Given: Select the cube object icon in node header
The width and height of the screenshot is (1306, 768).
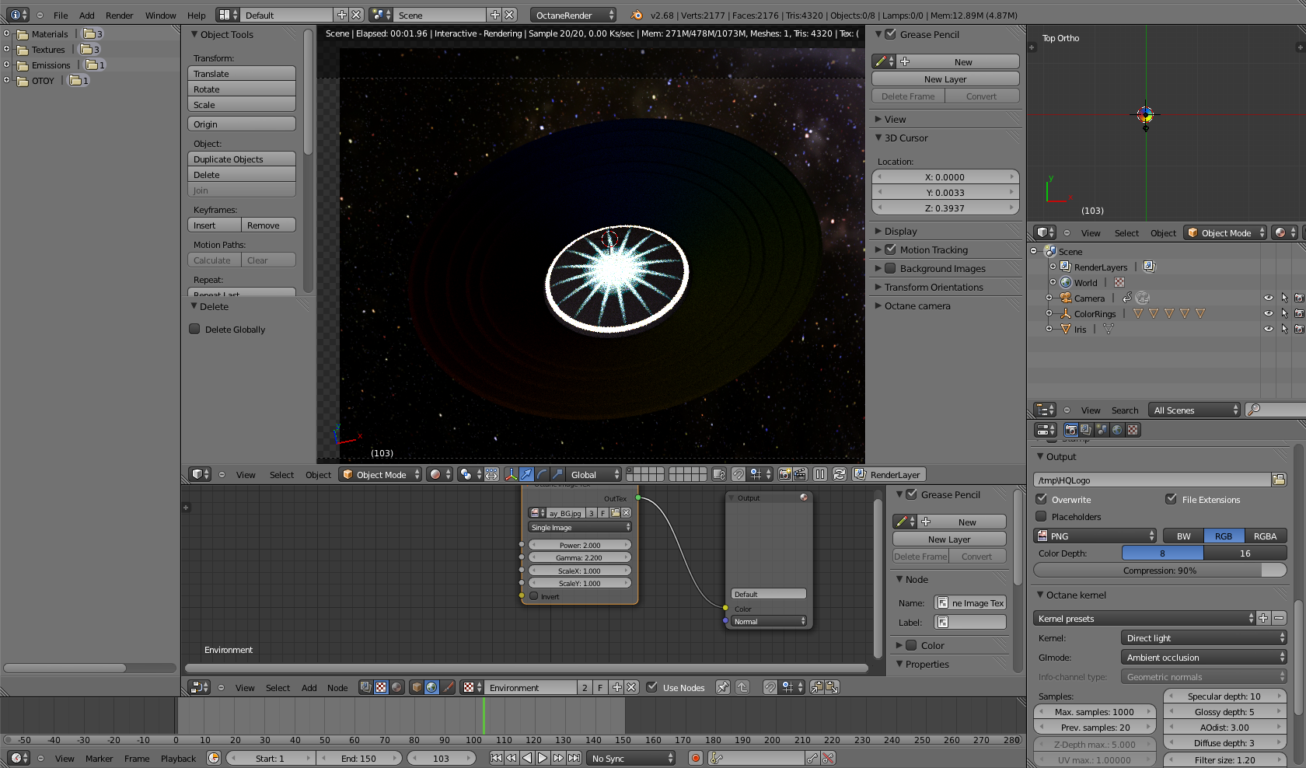Looking at the screenshot, I should (417, 687).
